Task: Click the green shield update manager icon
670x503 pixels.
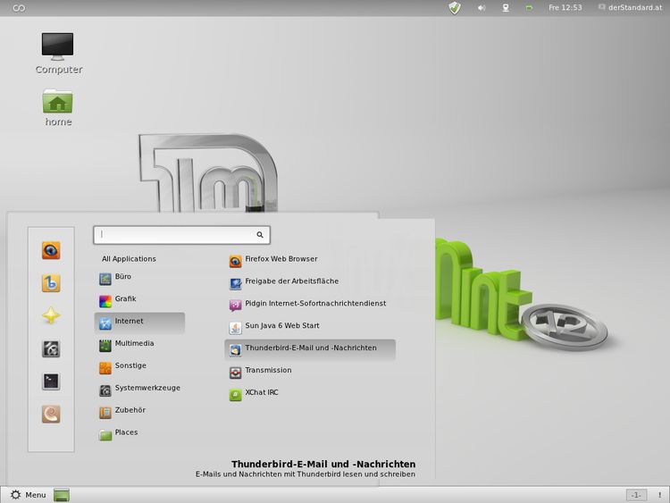Action: point(455,8)
